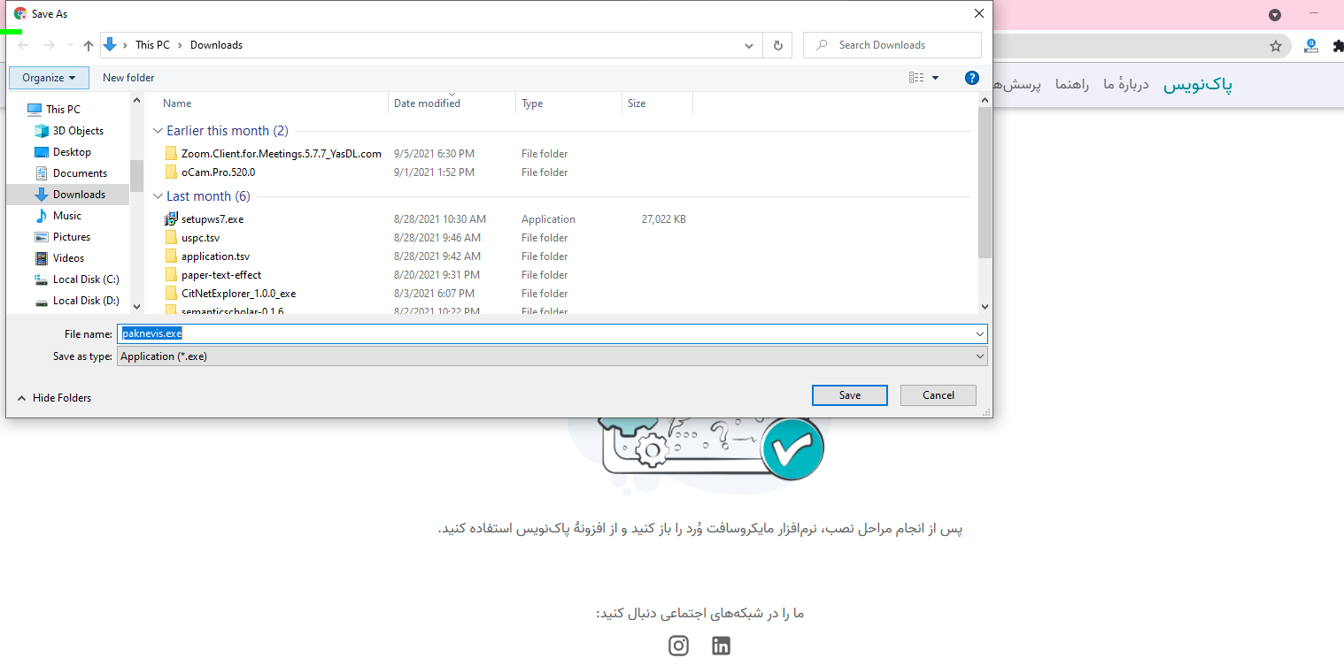Open the دربارهٔ ما page link
1344x666 pixels.
coord(1126,85)
